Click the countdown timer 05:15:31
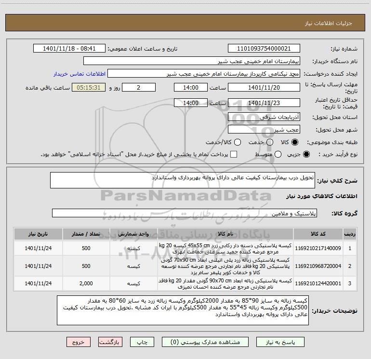The image size is (371, 359). pyautogui.click(x=89, y=87)
